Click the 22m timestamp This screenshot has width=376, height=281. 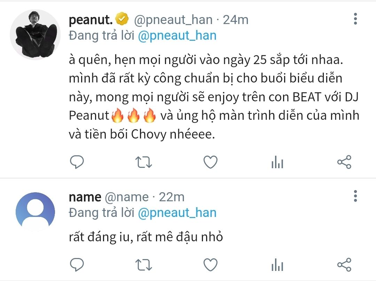coord(172,197)
